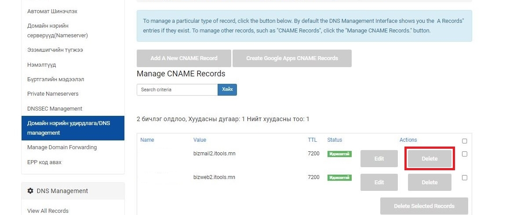Focus the Search criteria input field
Screen dimensions: 506x215
pos(177,90)
